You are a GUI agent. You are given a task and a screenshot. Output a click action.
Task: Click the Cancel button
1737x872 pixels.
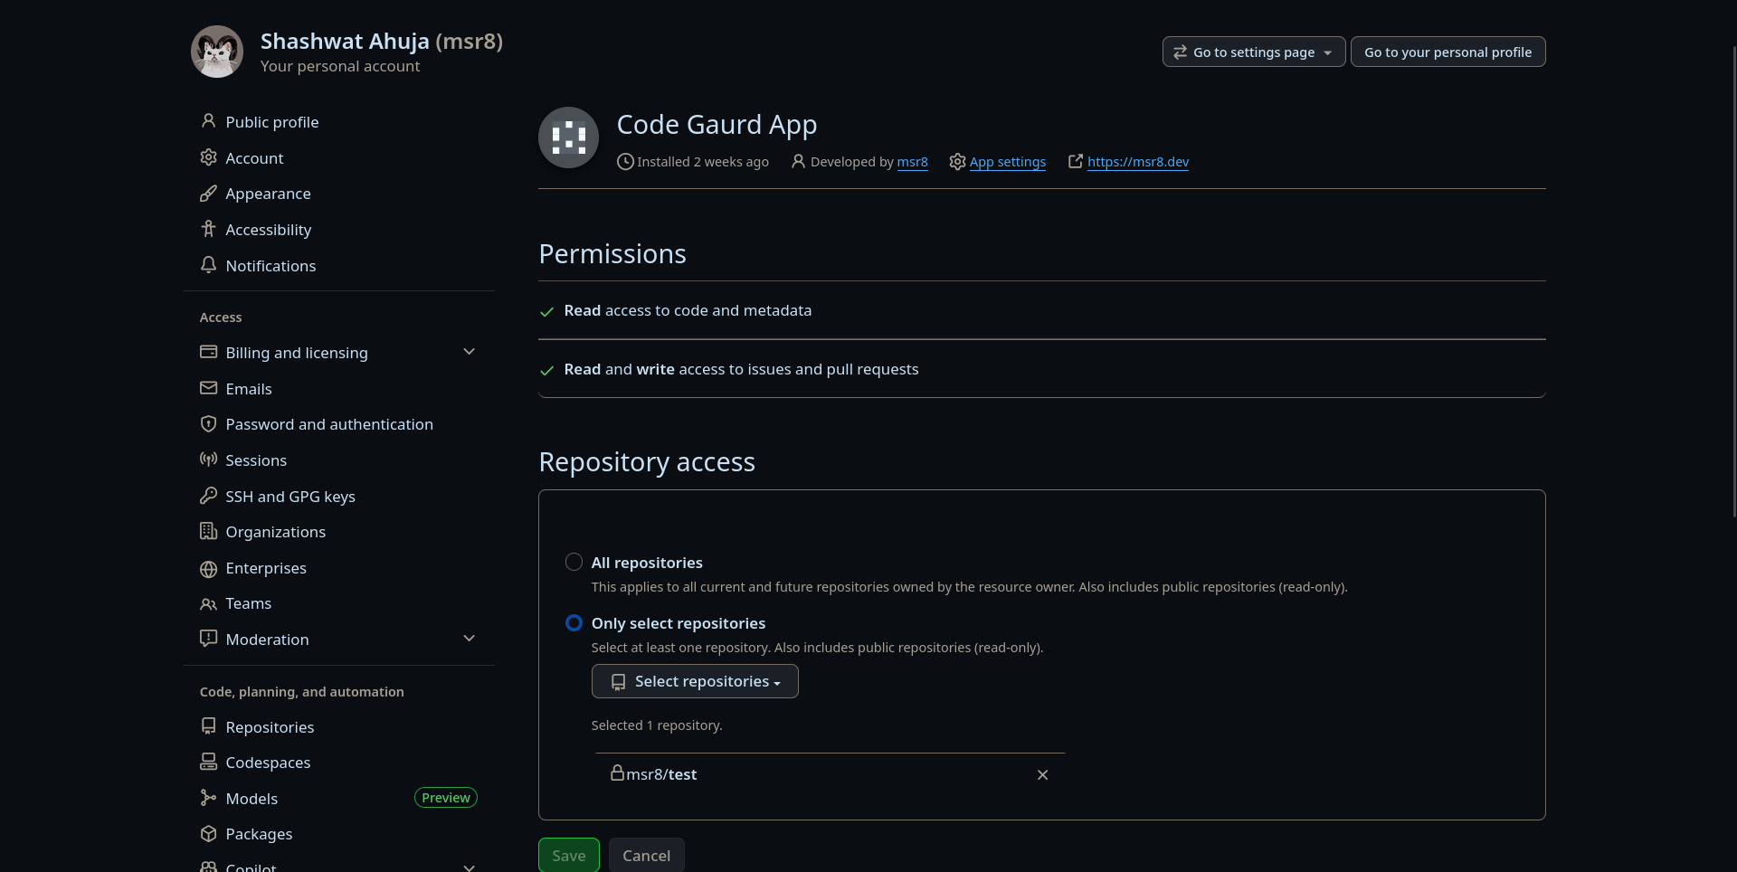point(647,855)
